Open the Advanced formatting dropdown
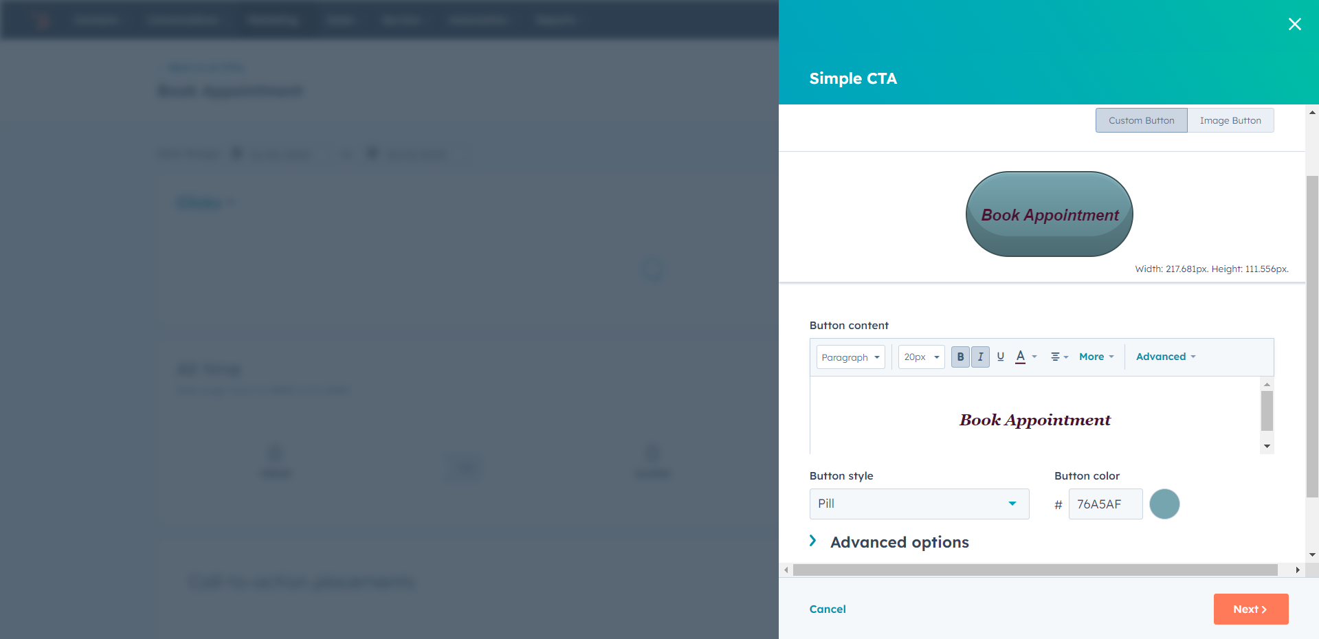This screenshot has height=639, width=1319. [x=1164, y=357]
